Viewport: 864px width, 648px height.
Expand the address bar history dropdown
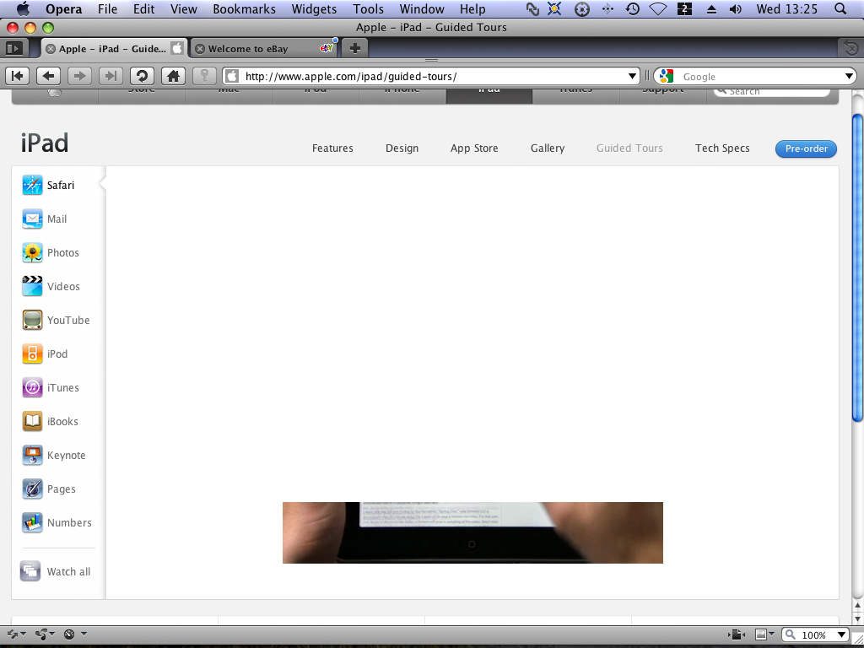633,77
